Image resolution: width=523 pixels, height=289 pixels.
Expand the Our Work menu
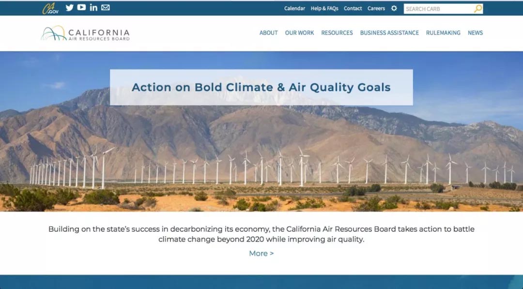(299, 33)
